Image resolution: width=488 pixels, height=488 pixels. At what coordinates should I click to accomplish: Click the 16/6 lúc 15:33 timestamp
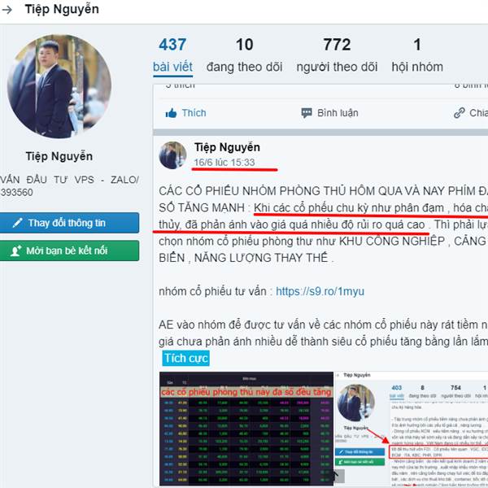224,163
